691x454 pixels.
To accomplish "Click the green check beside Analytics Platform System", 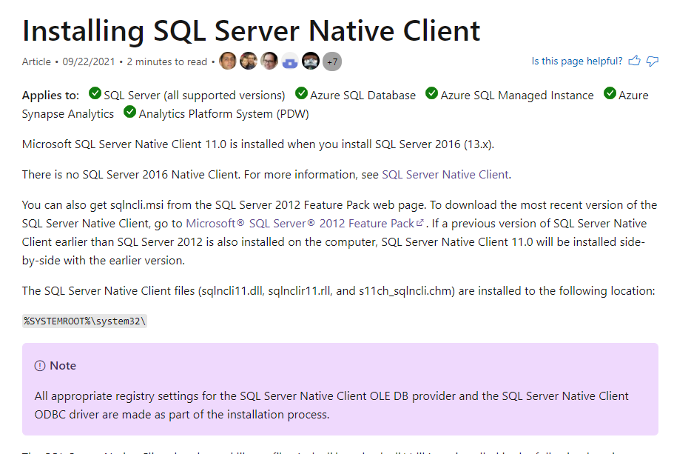I will pyautogui.click(x=129, y=112).
